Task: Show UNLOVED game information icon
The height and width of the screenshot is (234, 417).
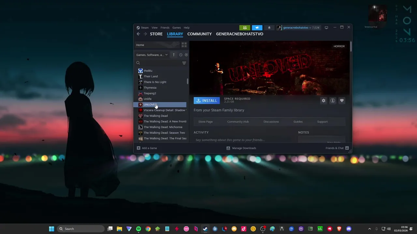Action: click(333, 101)
